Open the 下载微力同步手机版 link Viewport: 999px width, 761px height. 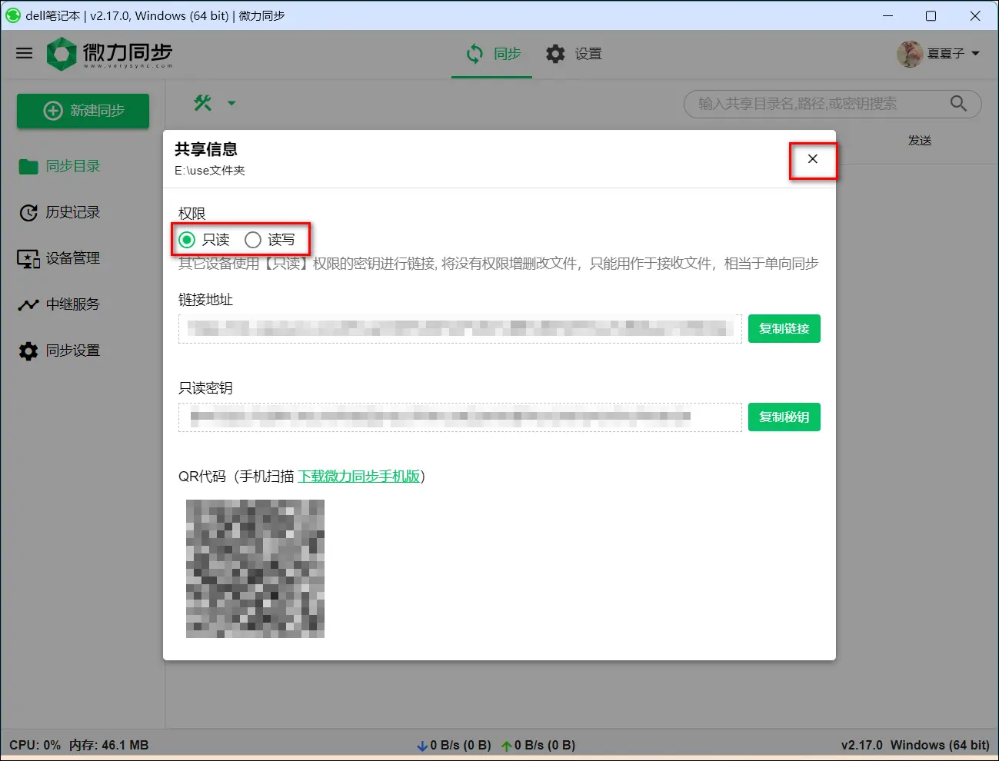[358, 477]
